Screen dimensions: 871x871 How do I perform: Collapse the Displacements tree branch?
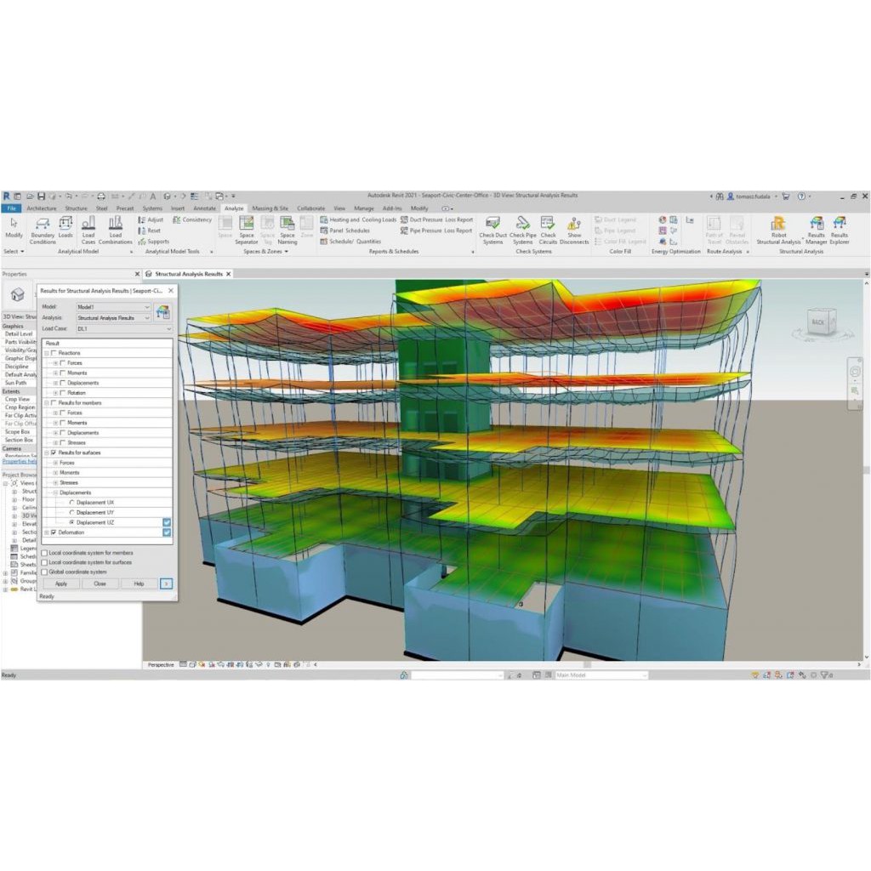55,491
